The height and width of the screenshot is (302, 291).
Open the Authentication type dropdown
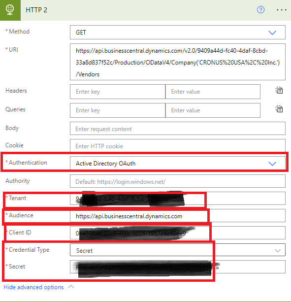coord(177,163)
